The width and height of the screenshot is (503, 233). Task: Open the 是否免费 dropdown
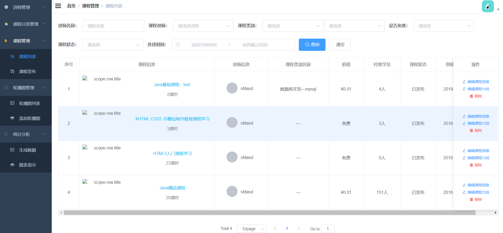click(x=444, y=26)
